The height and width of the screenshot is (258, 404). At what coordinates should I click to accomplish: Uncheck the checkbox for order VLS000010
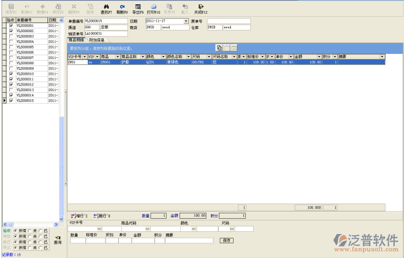pos(11,74)
